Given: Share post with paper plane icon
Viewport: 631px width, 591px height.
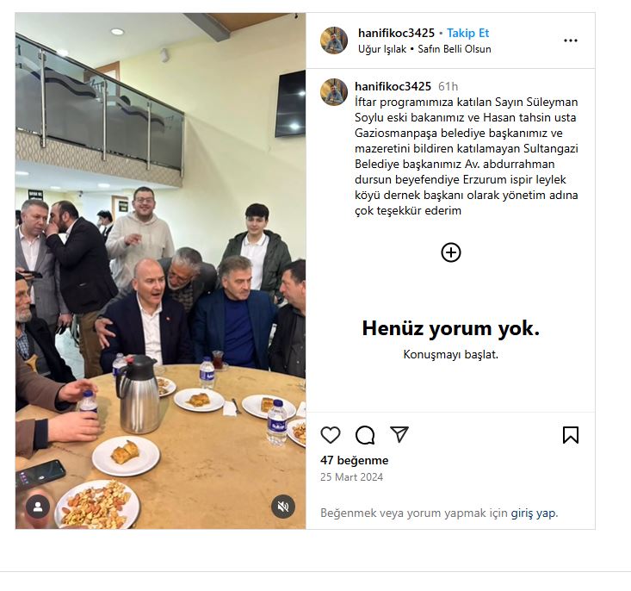Looking at the screenshot, I should tap(399, 435).
